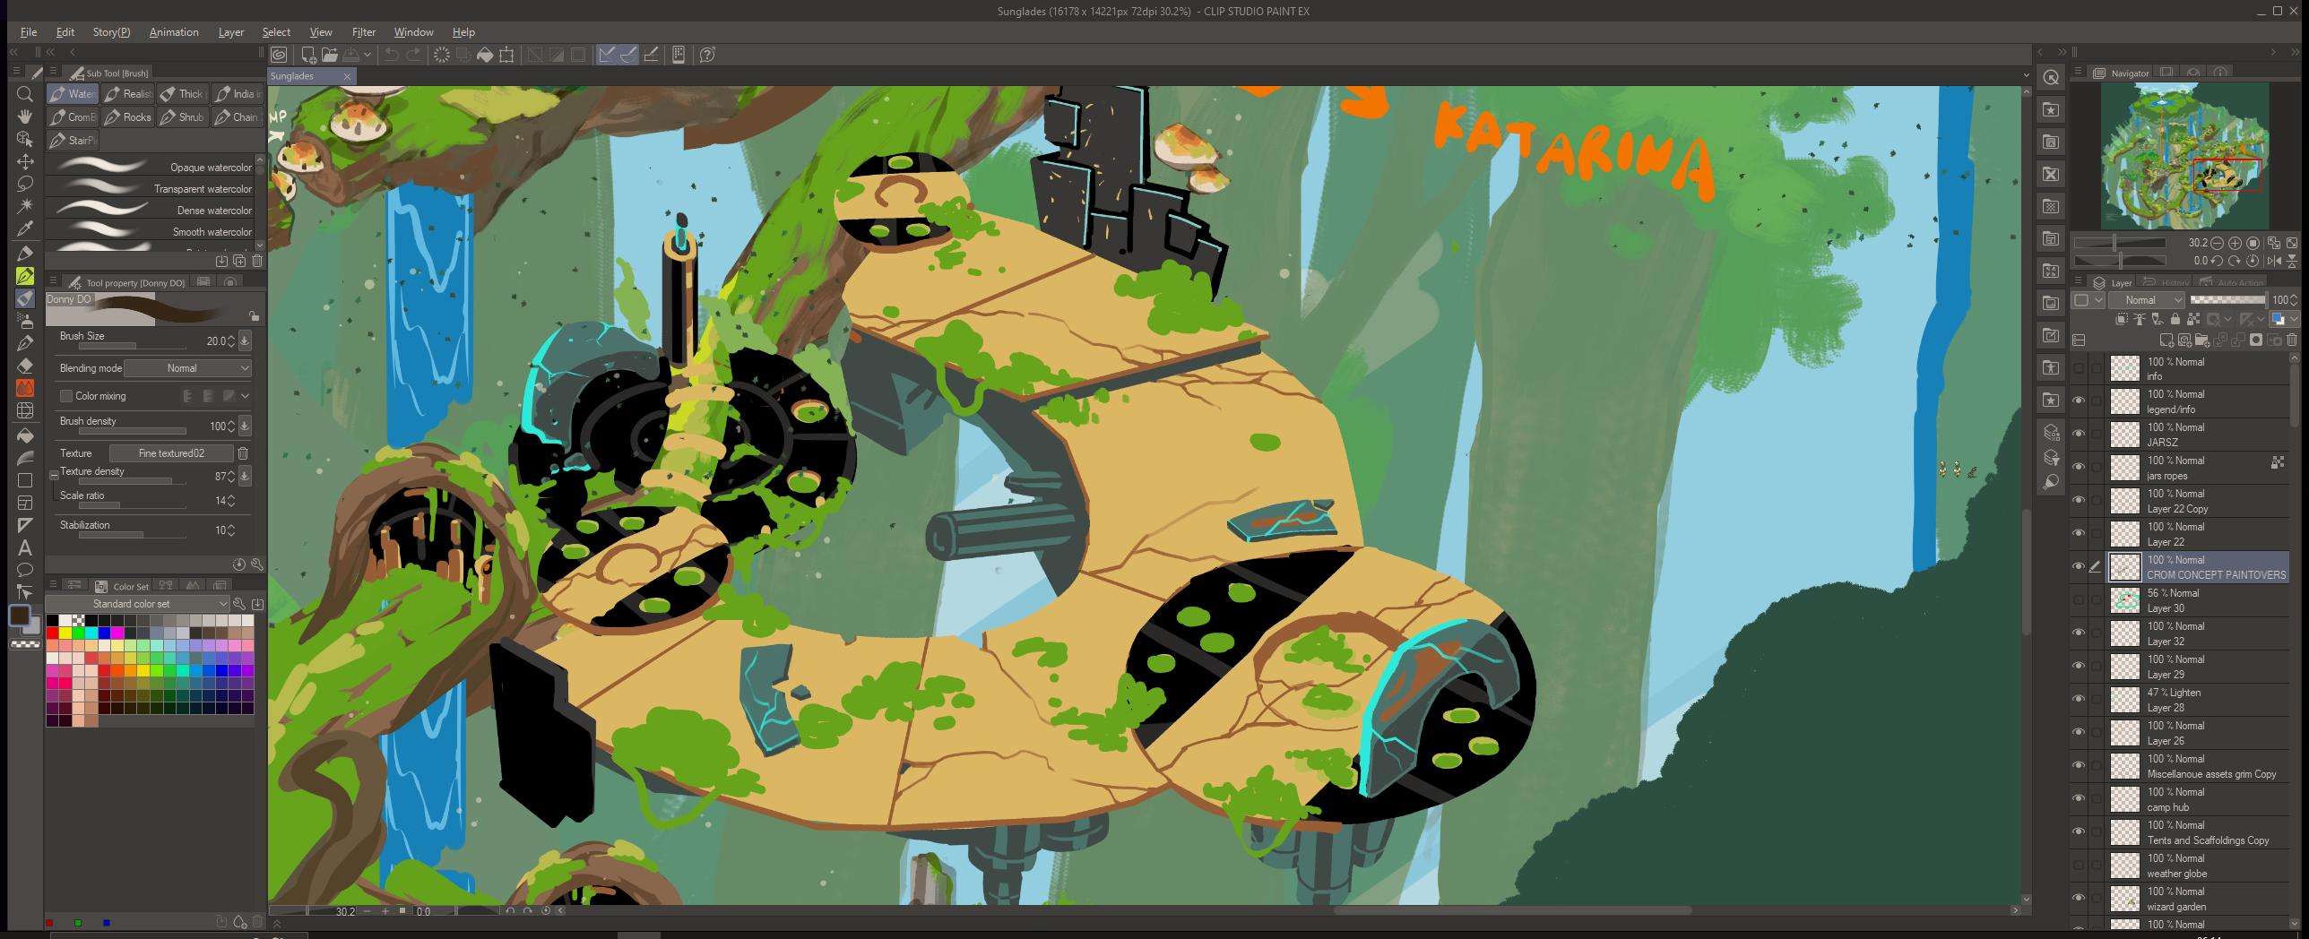Delete layer with trash icon in Layer panel

[2292, 340]
